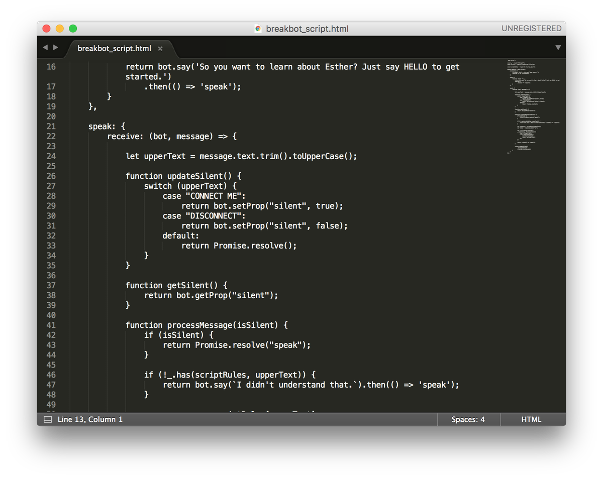Click the tab history back arrow
The width and height of the screenshot is (603, 479).
[45, 48]
